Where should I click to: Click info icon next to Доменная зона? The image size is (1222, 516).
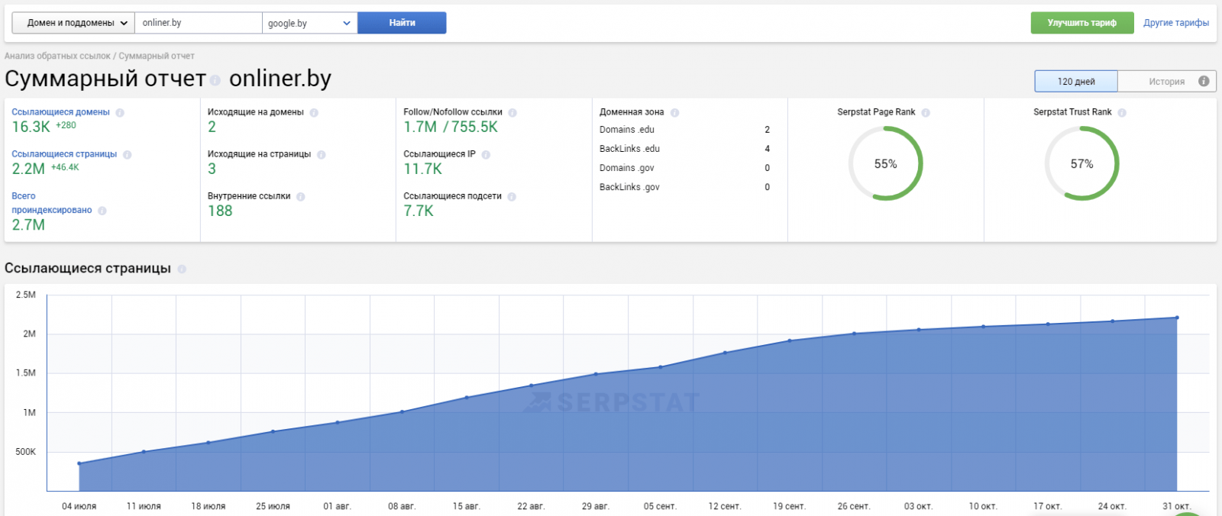coord(674,112)
